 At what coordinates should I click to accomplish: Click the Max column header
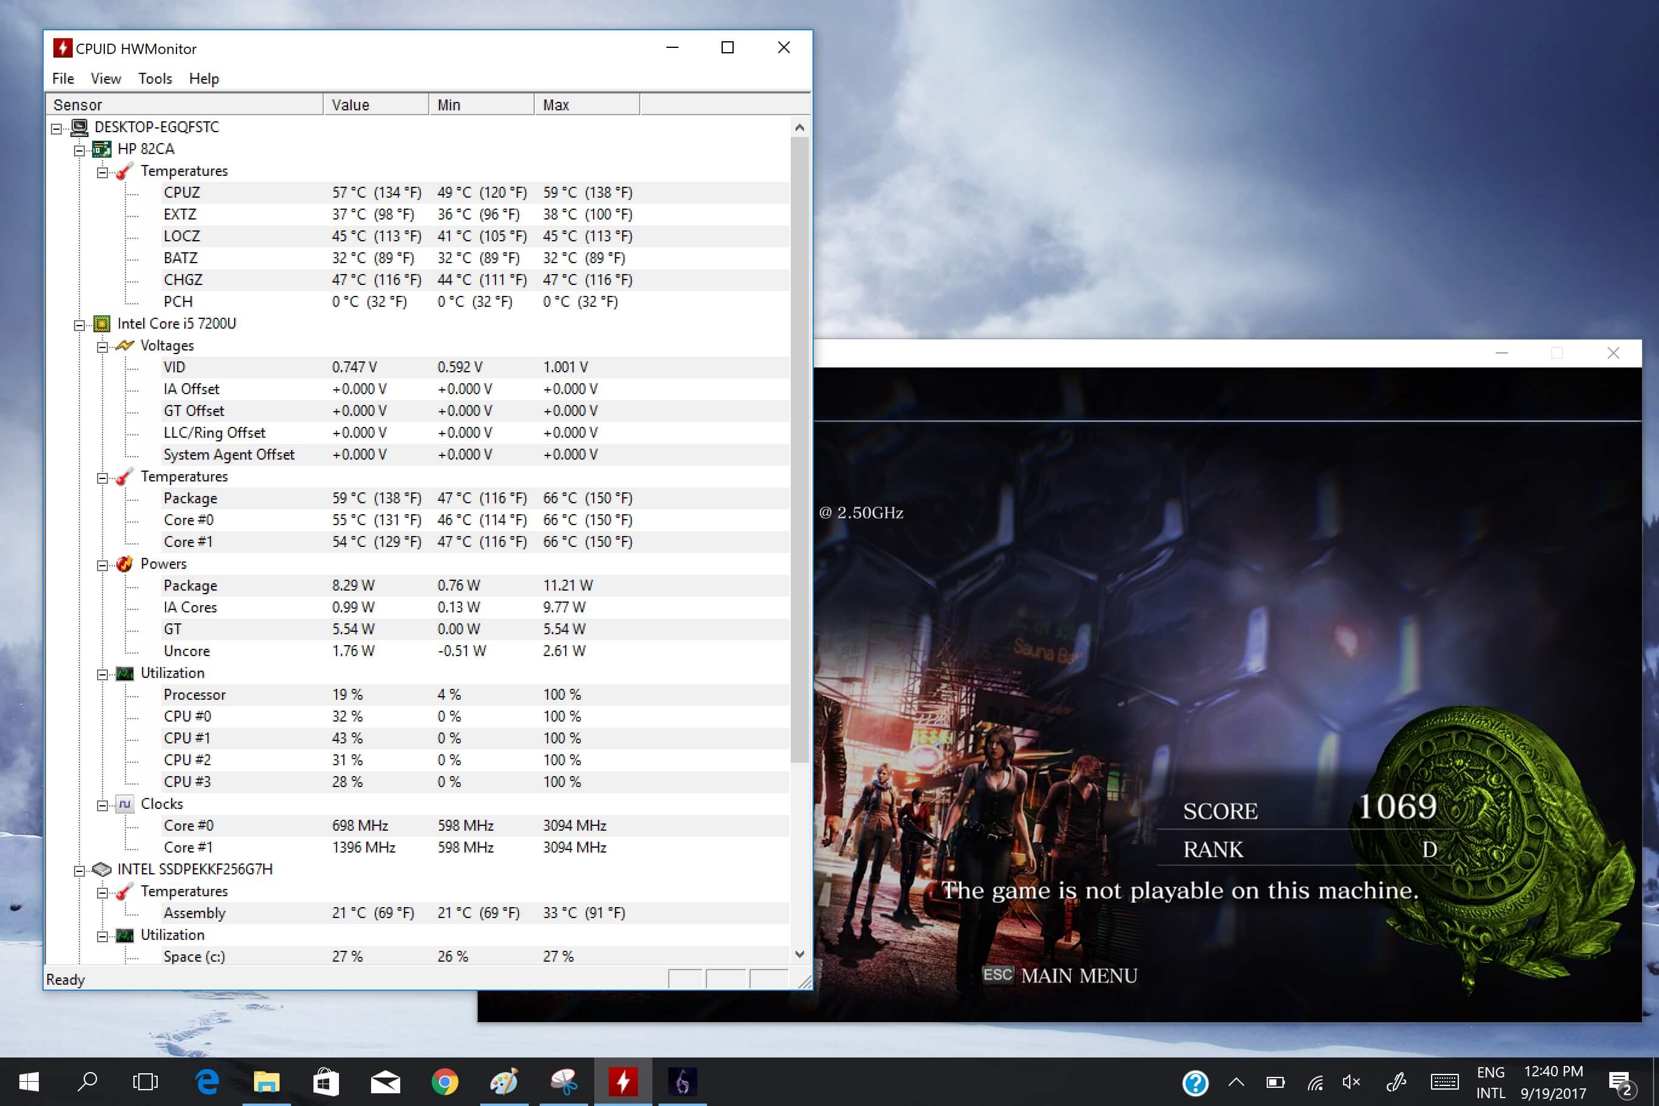pos(587,104)
